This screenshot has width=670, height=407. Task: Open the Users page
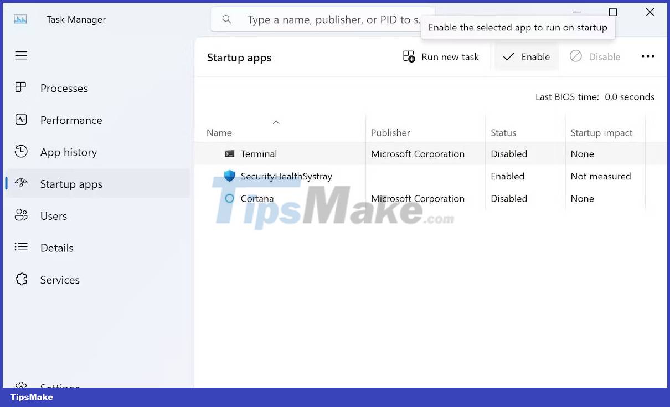(x=54, y=216)
